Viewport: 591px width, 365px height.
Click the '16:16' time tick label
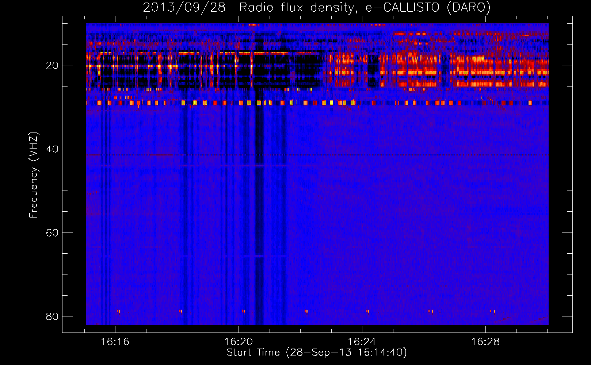coord(115,342)
